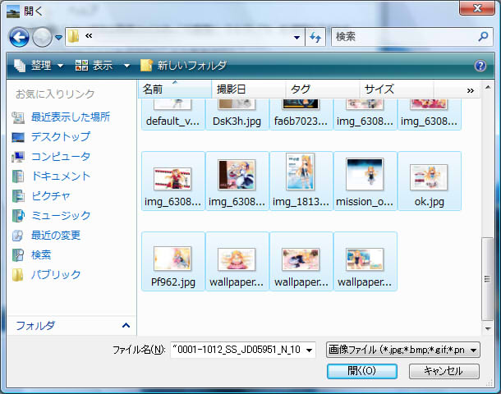Open the ミュージック favorite link
This screenshot has width=501, height=394.
[x=61, y=216]
